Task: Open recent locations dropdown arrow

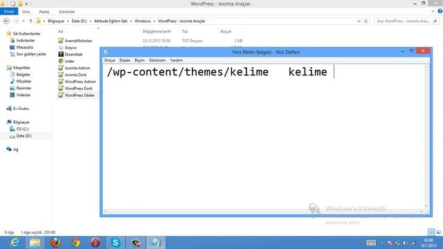Action: 23,21
